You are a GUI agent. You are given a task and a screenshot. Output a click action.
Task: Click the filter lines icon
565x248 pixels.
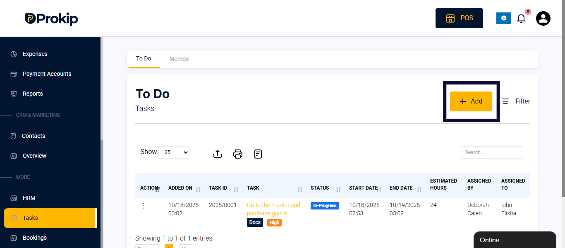pyautogui.click(x=505, y=101)
